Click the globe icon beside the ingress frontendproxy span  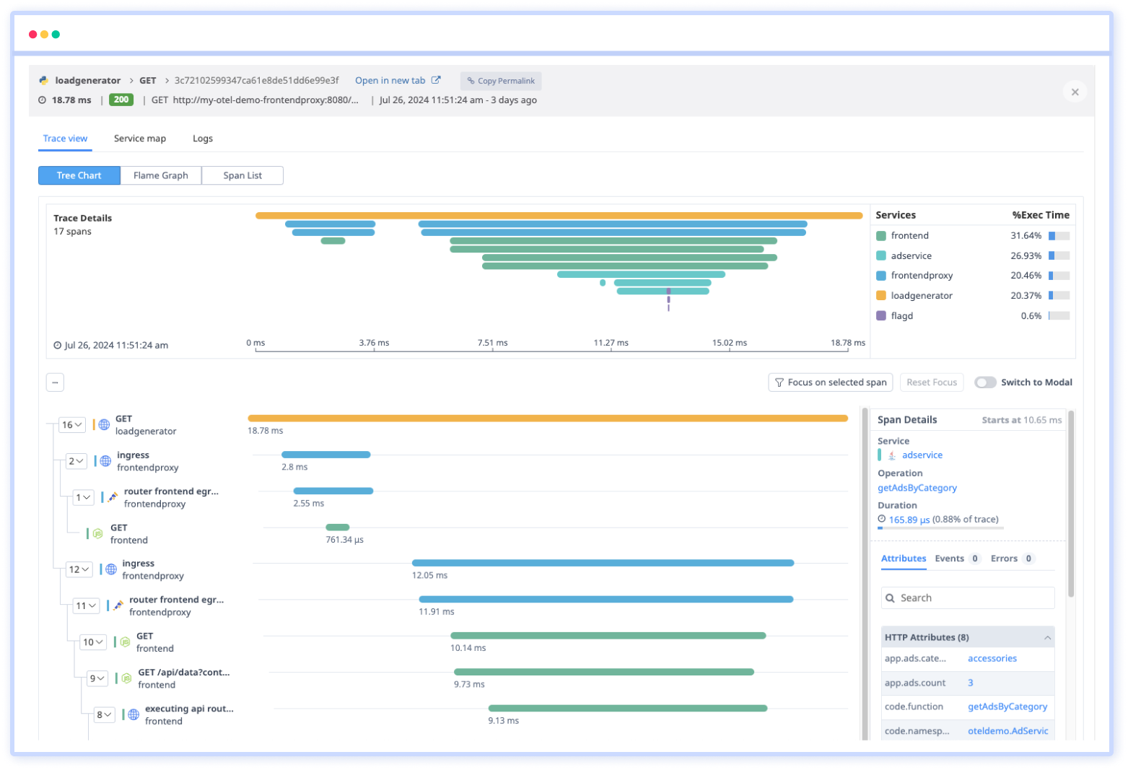tap(105, 460)
